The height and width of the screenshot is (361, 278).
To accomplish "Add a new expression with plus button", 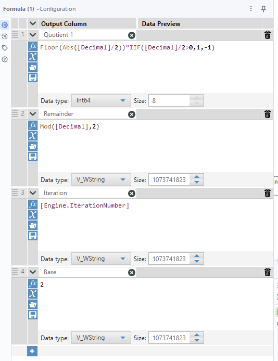I will click(x=32, y=351).
